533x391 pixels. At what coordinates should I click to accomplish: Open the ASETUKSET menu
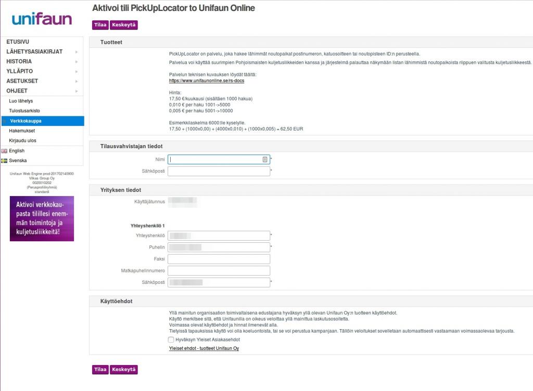(22, 81)
